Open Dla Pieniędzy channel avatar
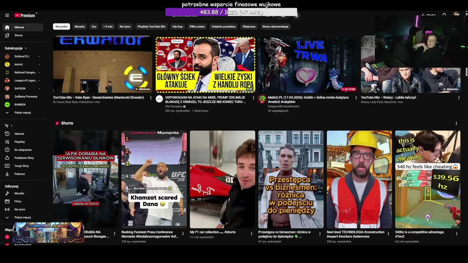The height and width of the screenshot is (263, 468). pos(159,99)
